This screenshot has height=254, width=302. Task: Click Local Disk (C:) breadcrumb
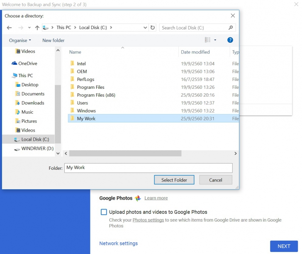click(x=93, y=27)
